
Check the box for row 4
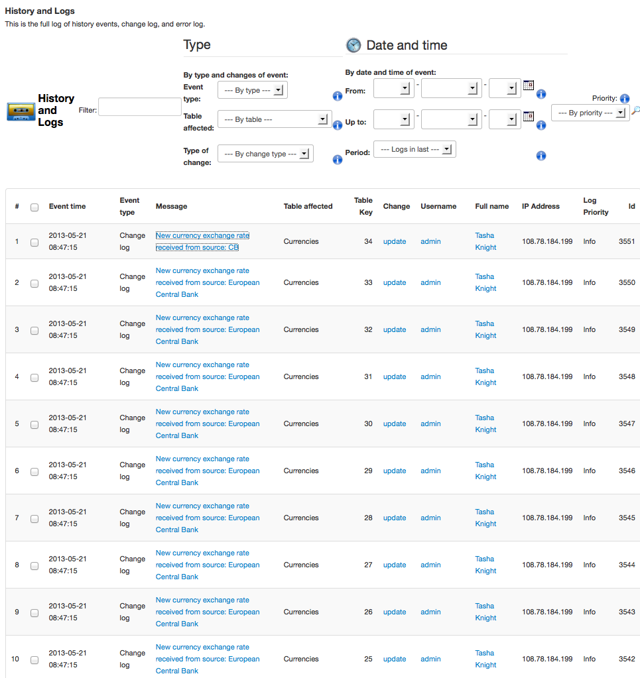click(34, 378)
